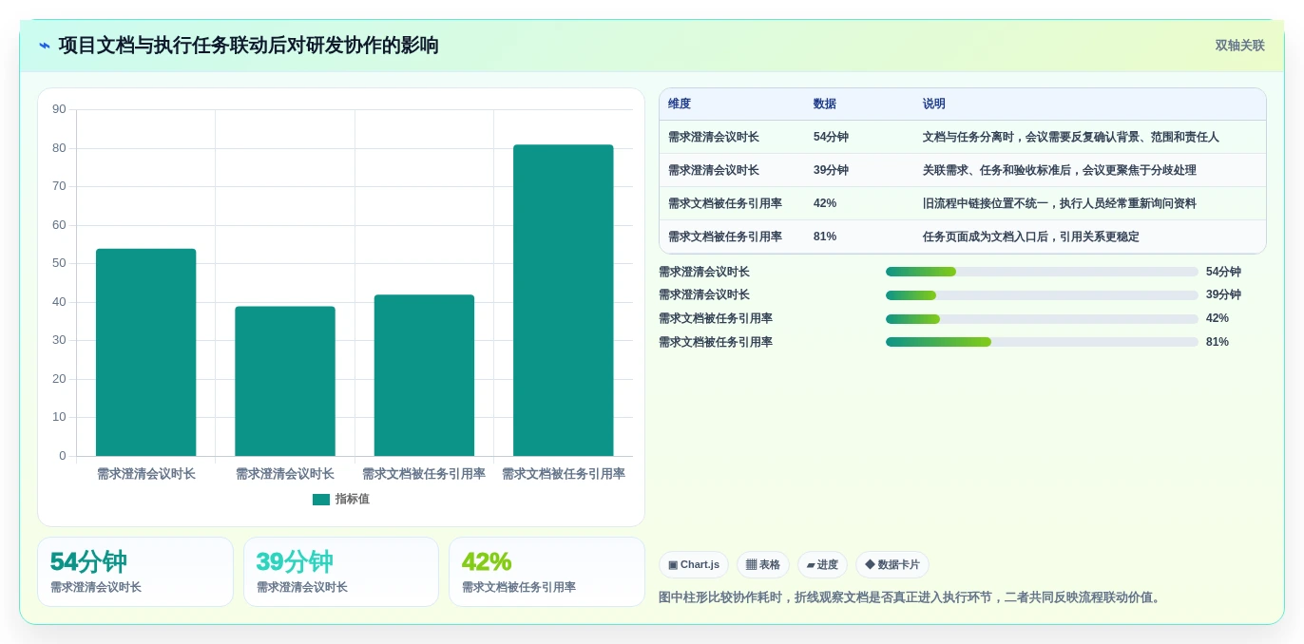The image size is (1304, 644).
Task: Click the 说明 table column header
Action: [934, 104]
